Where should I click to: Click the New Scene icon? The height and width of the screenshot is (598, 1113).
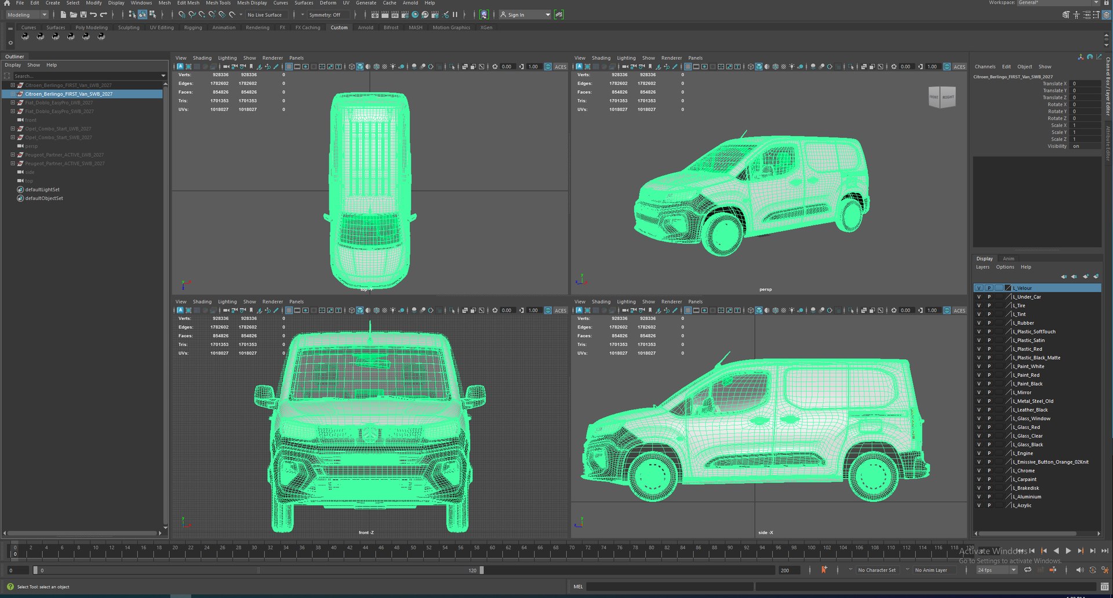[x=63, y=14]
